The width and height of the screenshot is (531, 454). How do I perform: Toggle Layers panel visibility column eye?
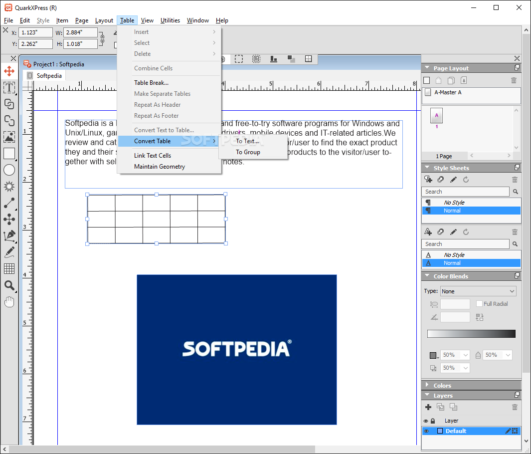pos(426,421)
